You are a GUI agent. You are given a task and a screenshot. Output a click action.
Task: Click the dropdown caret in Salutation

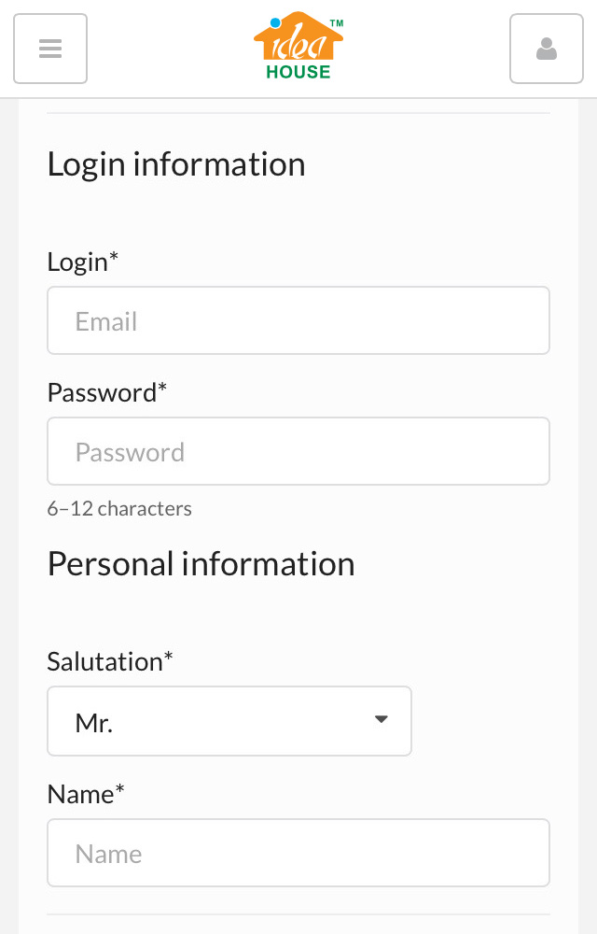pos(382,719)
